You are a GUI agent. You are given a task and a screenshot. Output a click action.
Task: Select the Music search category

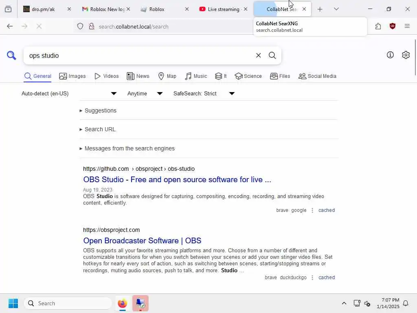coord(196,76)
